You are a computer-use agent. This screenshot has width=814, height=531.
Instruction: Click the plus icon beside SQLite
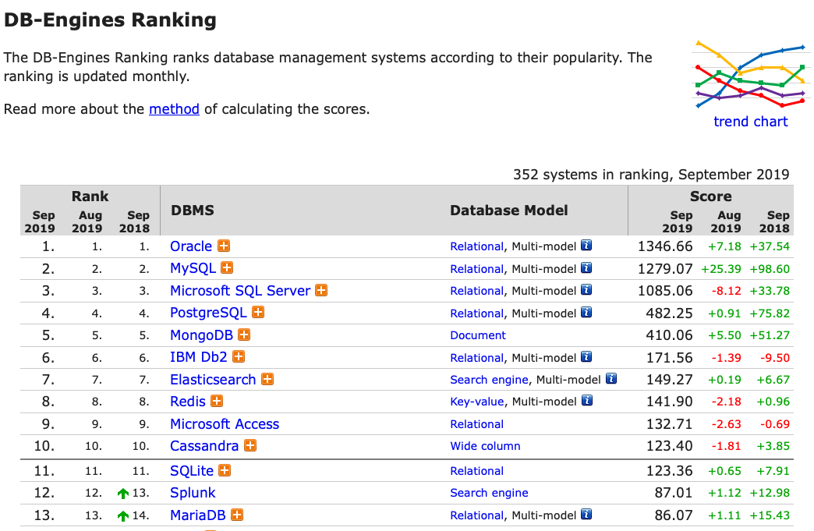[225, 470]
